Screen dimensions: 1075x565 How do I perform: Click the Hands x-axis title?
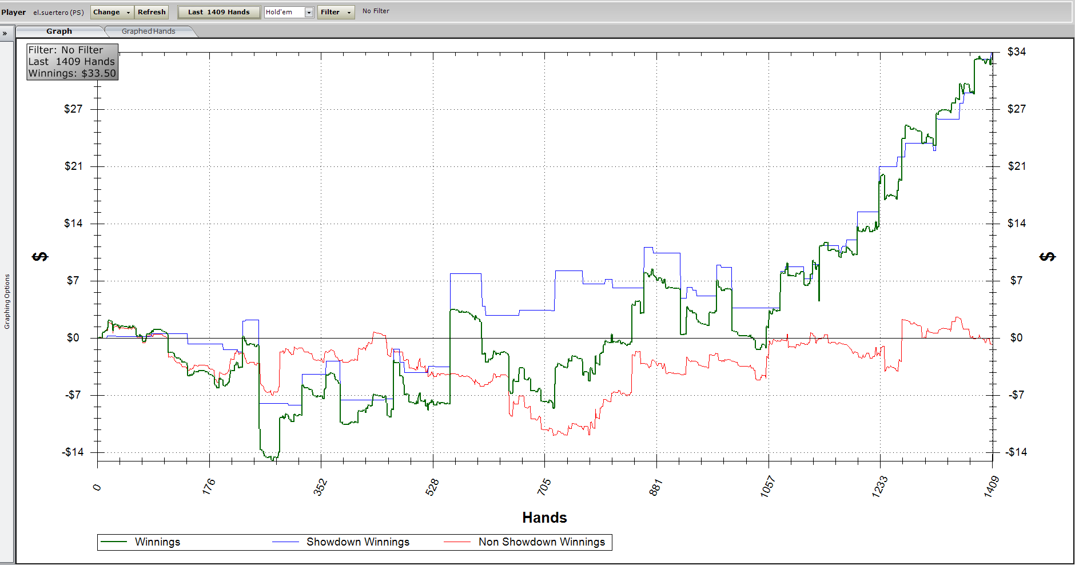(x=544, y=518)
